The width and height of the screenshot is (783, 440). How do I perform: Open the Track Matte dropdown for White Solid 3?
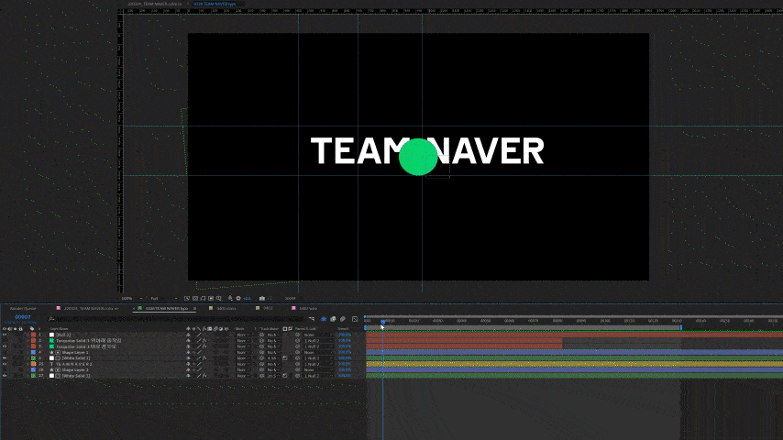coord(273,376)
